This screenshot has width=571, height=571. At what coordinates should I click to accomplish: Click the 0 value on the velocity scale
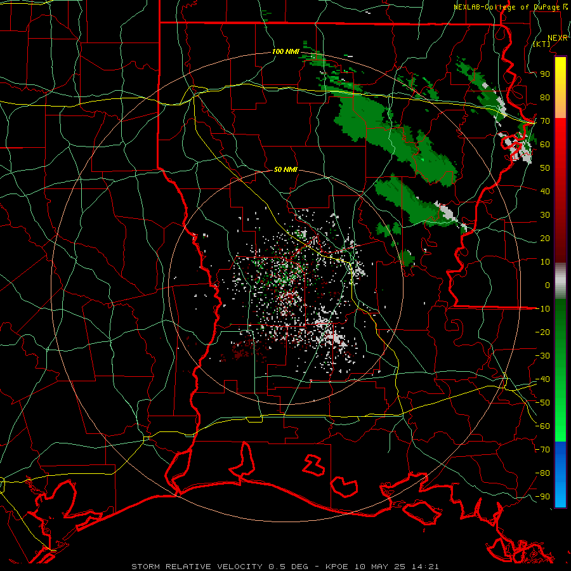(x=548, y=285)
